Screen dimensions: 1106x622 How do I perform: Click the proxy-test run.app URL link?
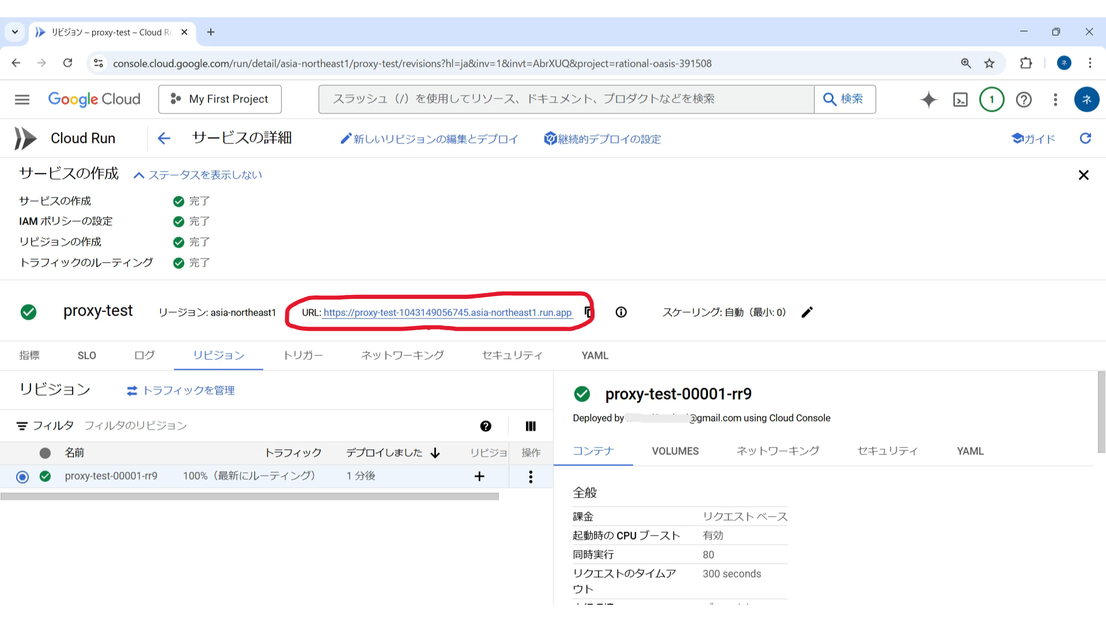tap(447, 313)
